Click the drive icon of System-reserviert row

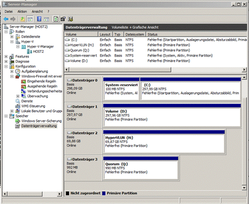67,56
